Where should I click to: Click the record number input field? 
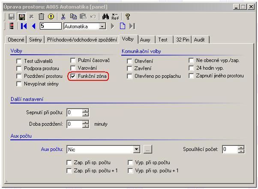pyautogui.click(x=50, y=26)
